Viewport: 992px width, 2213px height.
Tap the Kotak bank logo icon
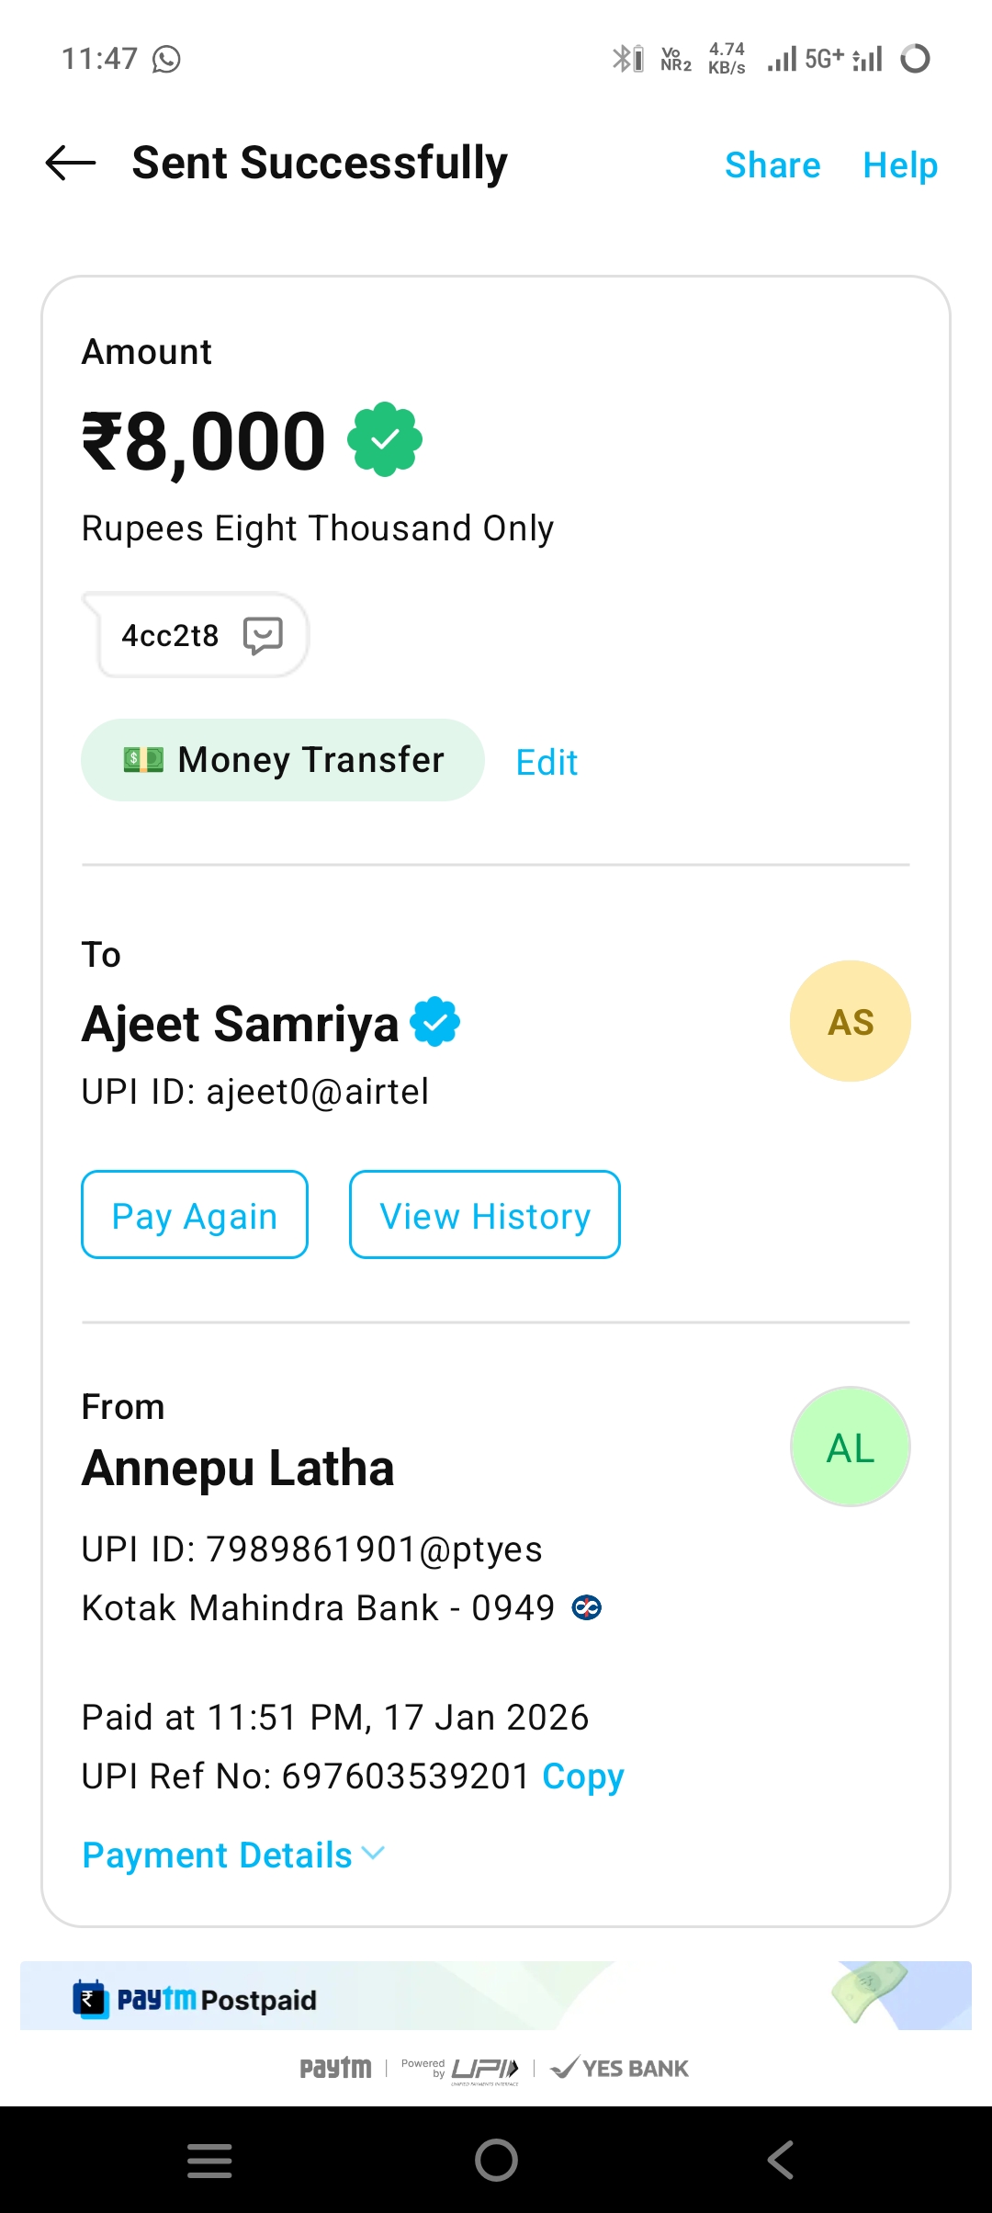[x=587, y=1607]
